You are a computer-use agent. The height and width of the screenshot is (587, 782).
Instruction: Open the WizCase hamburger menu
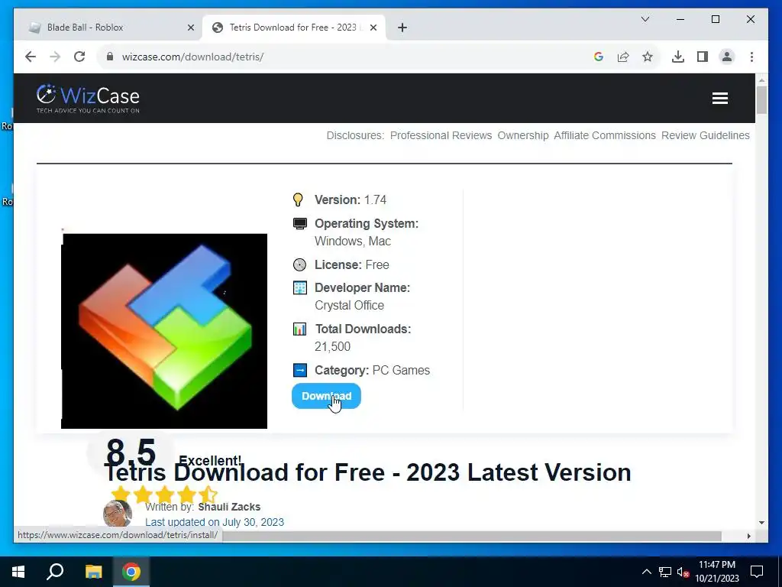tap(719, 99)
